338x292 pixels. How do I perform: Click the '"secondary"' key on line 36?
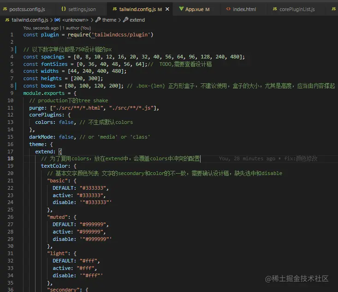pyautogui.click(x=63, y=290)
